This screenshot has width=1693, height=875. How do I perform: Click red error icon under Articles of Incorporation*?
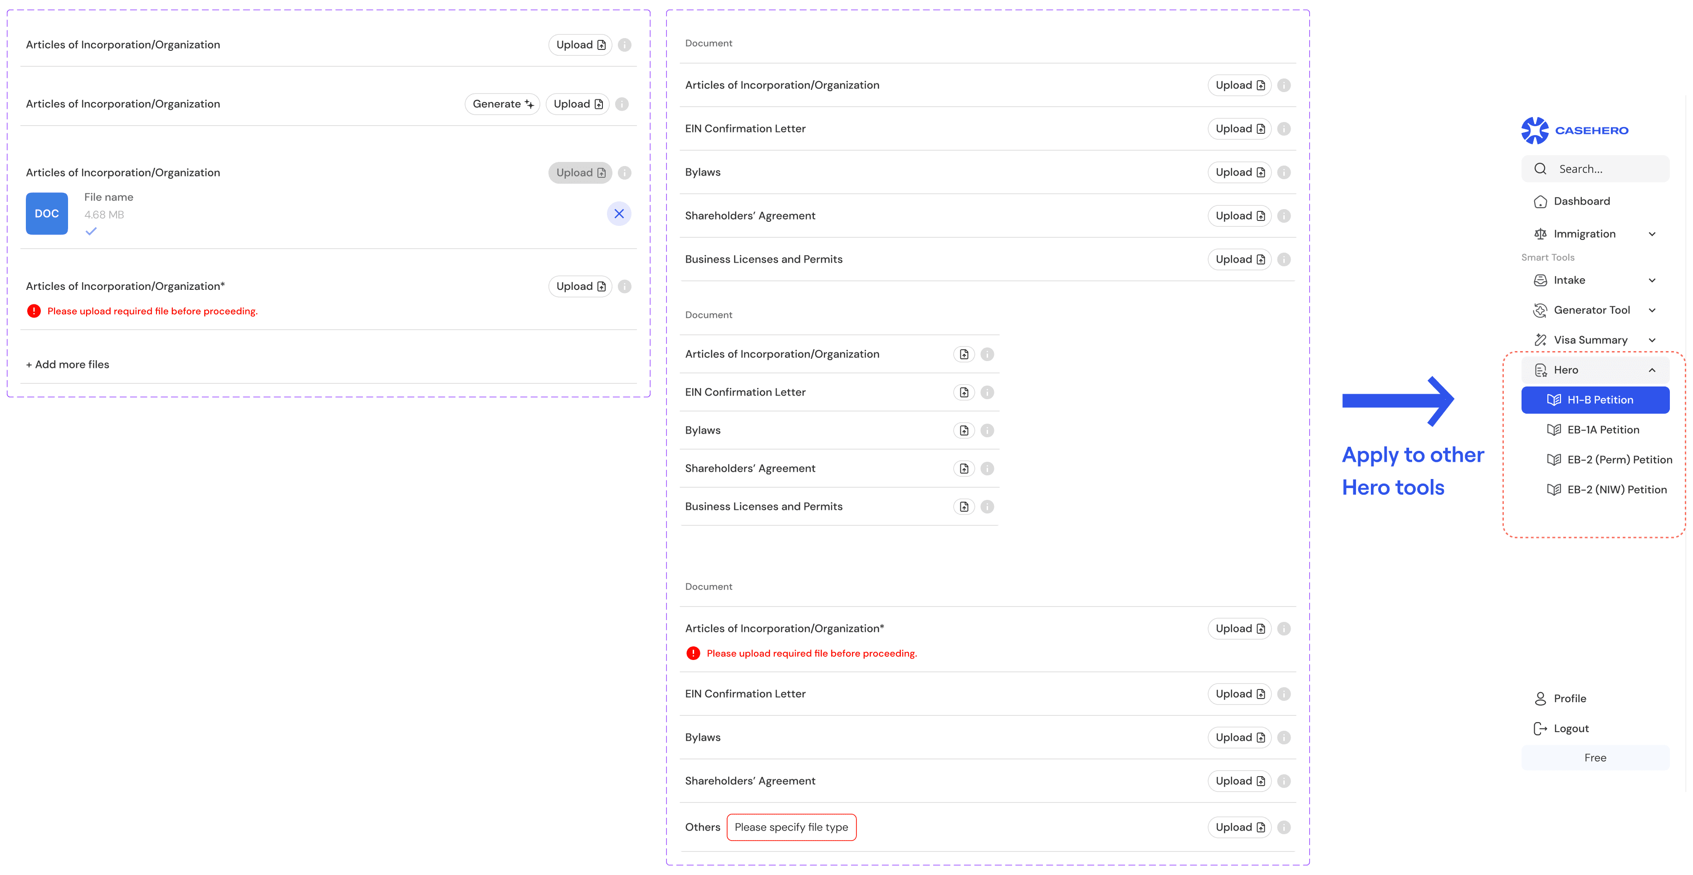(34, 311)
